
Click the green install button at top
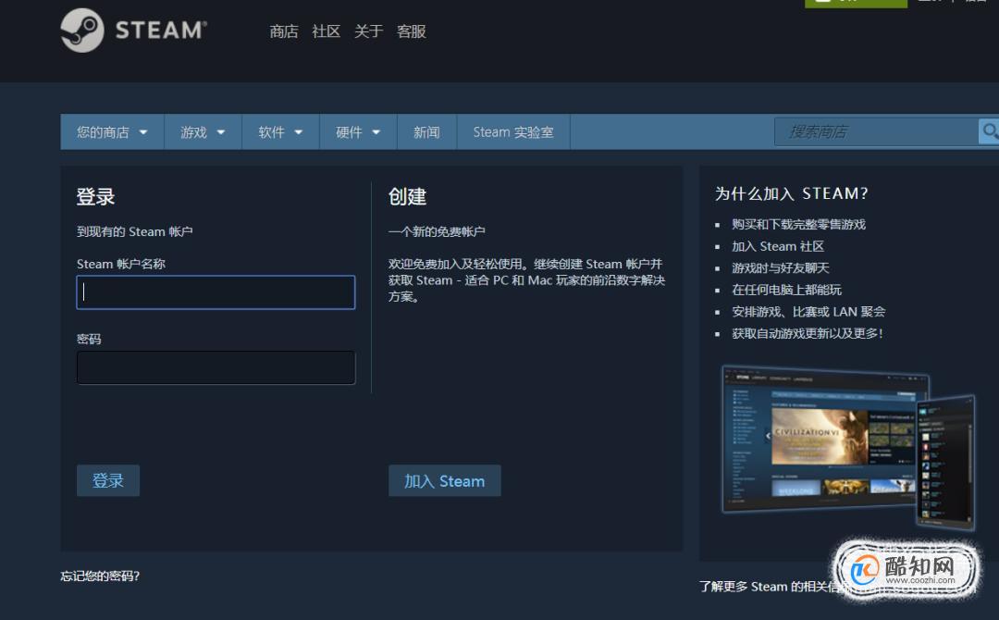[x=856, y=3]
